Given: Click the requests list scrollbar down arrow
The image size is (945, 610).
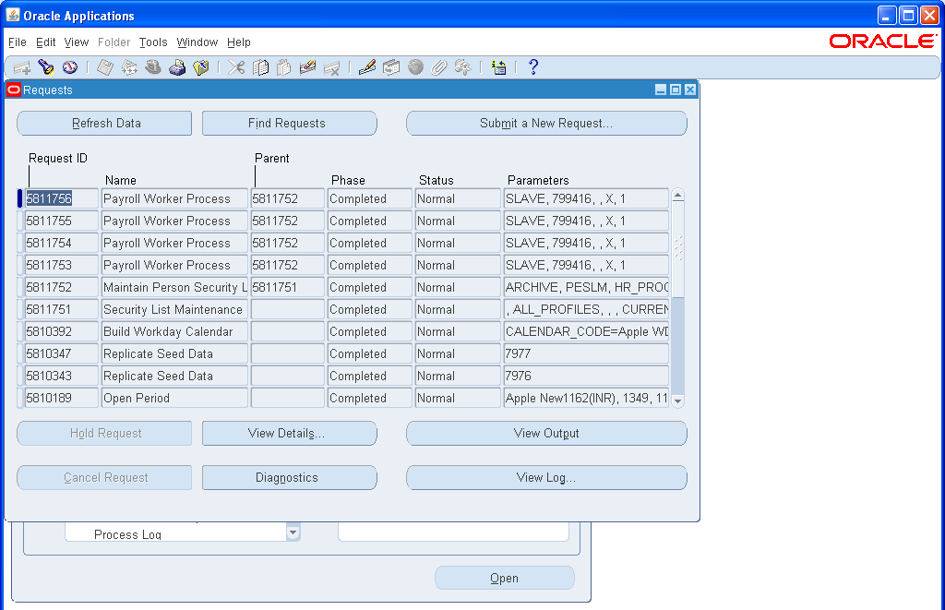Looking at the screenshot, I should click(677, 400).
